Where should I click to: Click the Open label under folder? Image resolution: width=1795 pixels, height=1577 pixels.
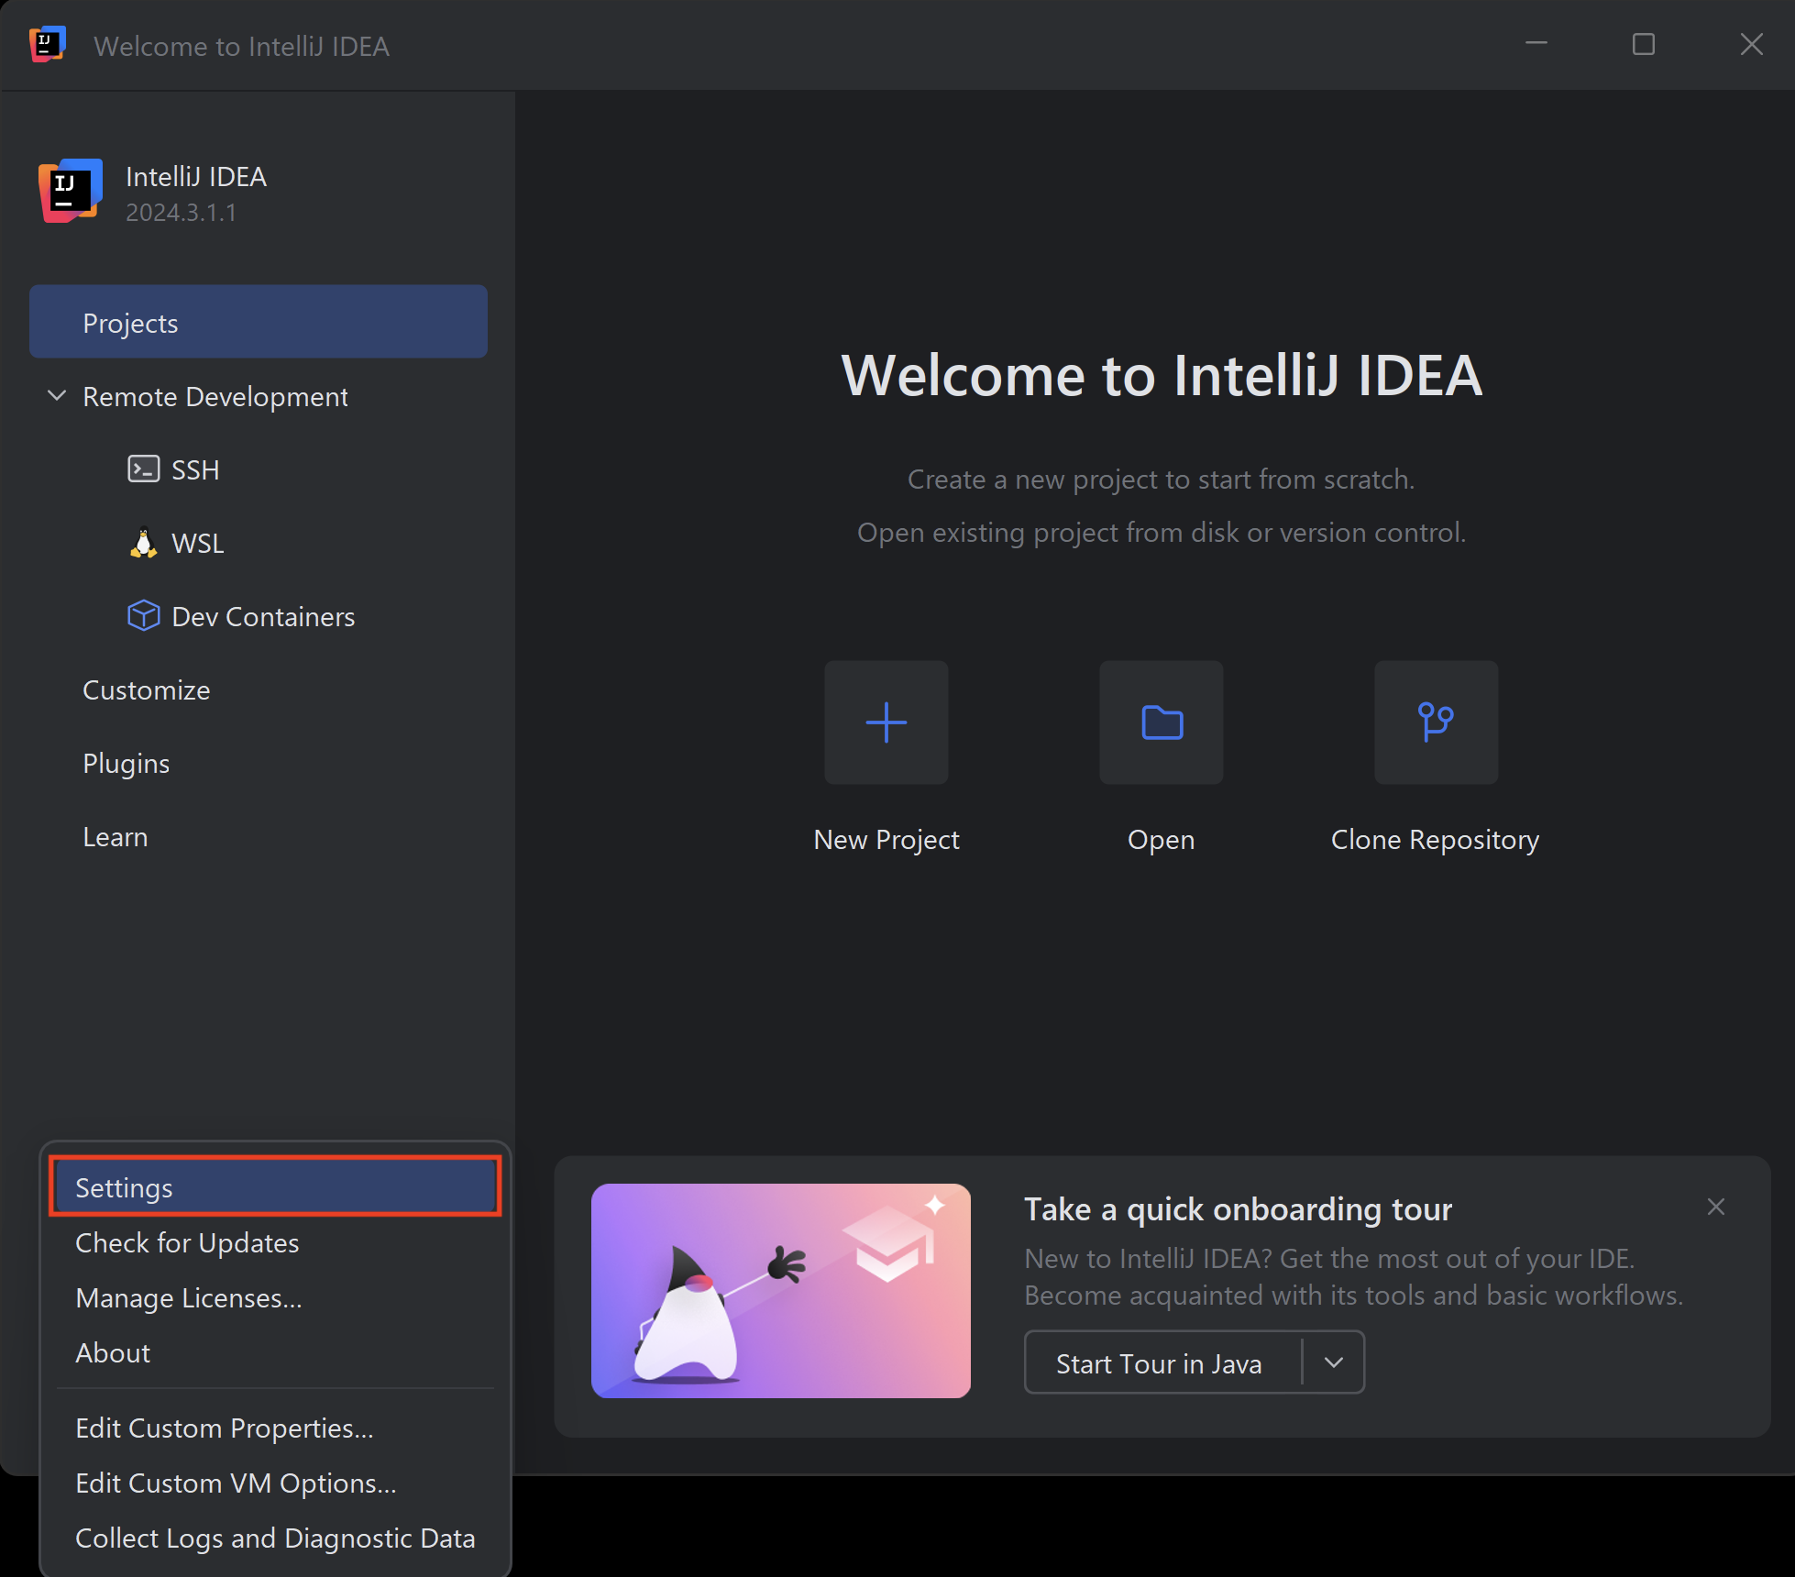(1161, 839)
